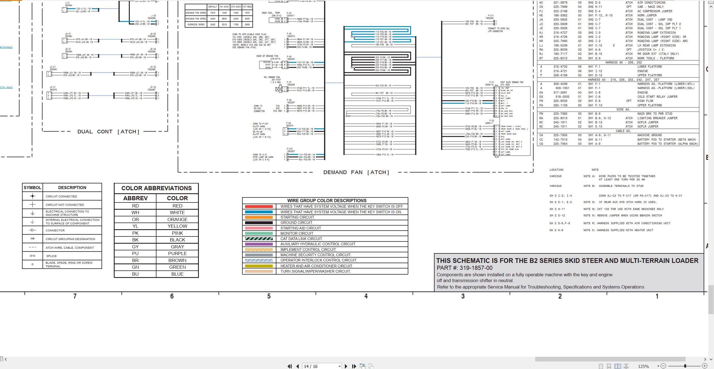Go to the first page
Viewport: 714px width, 369px height.
(290, 366)
